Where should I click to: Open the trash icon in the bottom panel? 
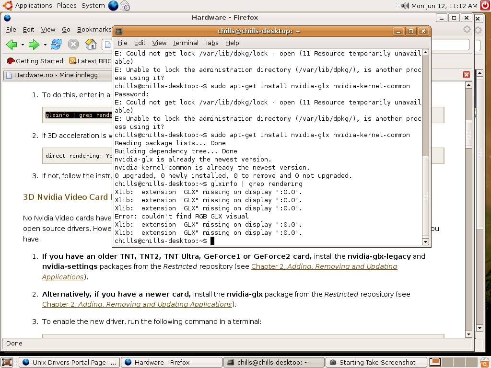coord(484,362)
